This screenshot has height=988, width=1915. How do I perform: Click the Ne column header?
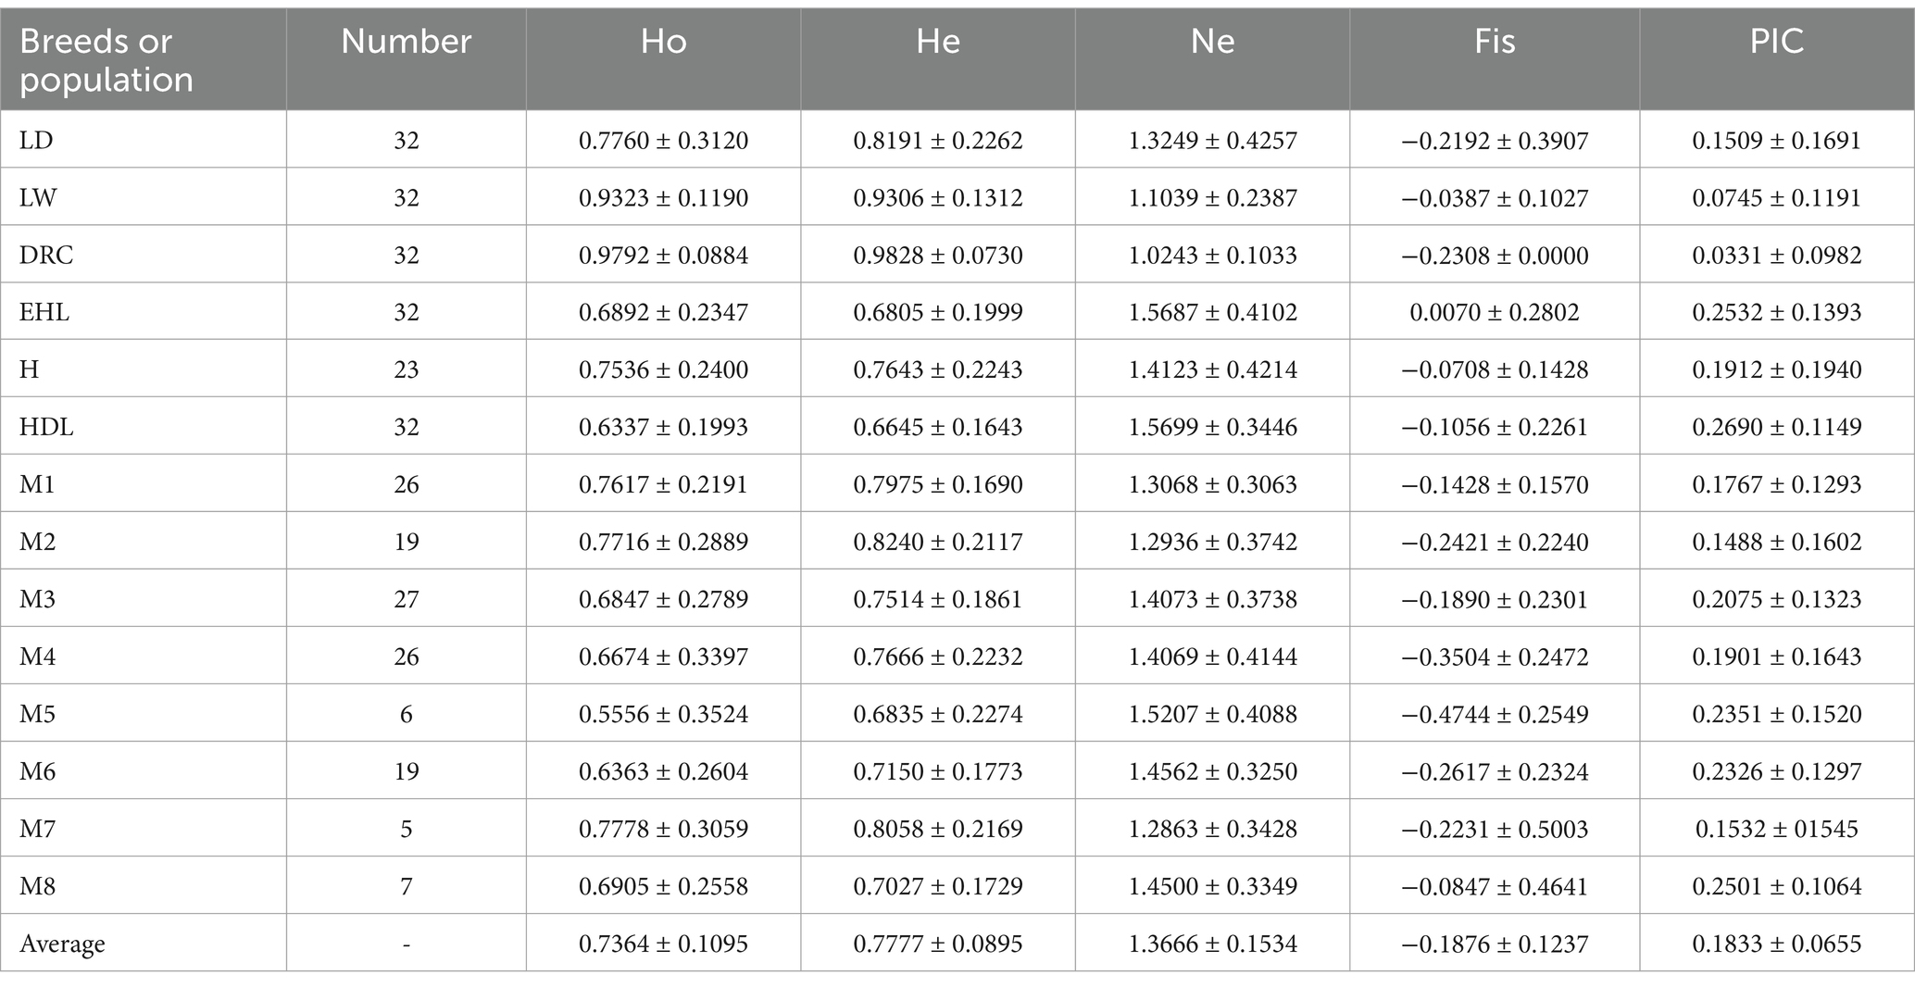pyautogui.click(x=1212, y=42)
